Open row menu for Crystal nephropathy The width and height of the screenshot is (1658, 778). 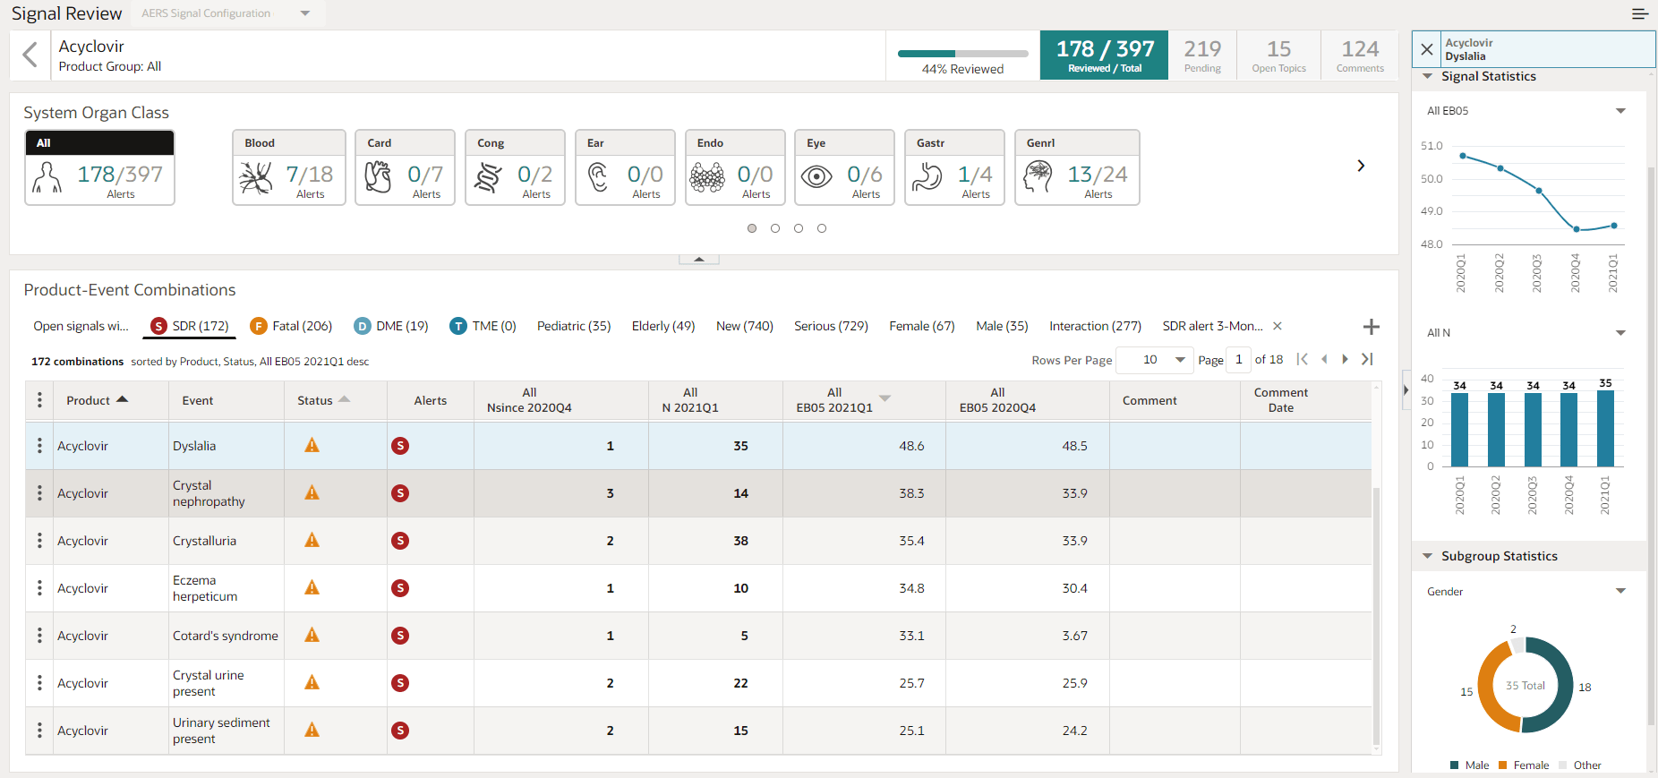pyautogui.click(x=39, y=493)
